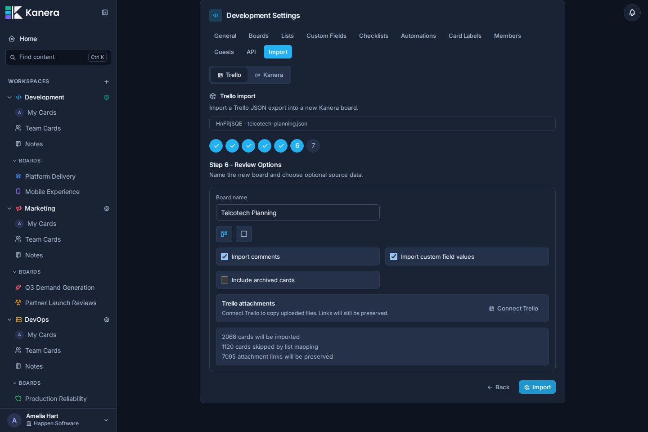Click the Kanera logo

point(32,13)
